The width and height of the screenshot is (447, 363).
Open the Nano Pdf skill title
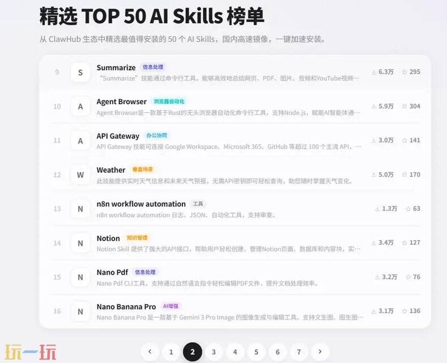coord(112,272)
